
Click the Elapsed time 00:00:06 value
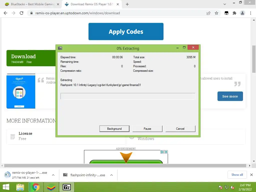pyautogui.click(x=117, y=57)
